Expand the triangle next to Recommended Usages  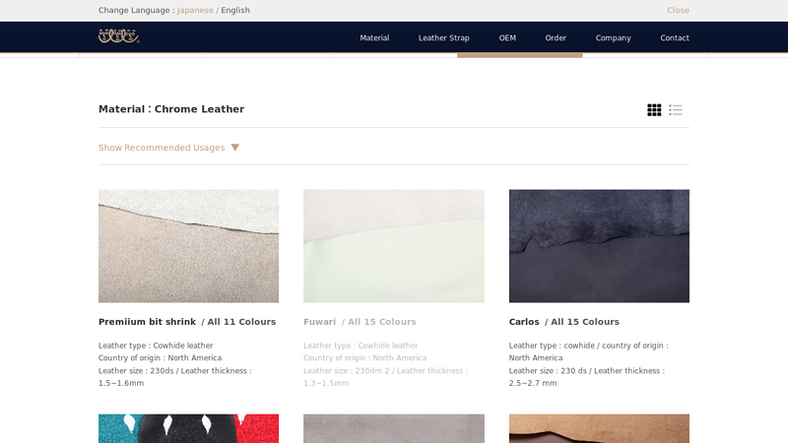click(x=234, y=148)
